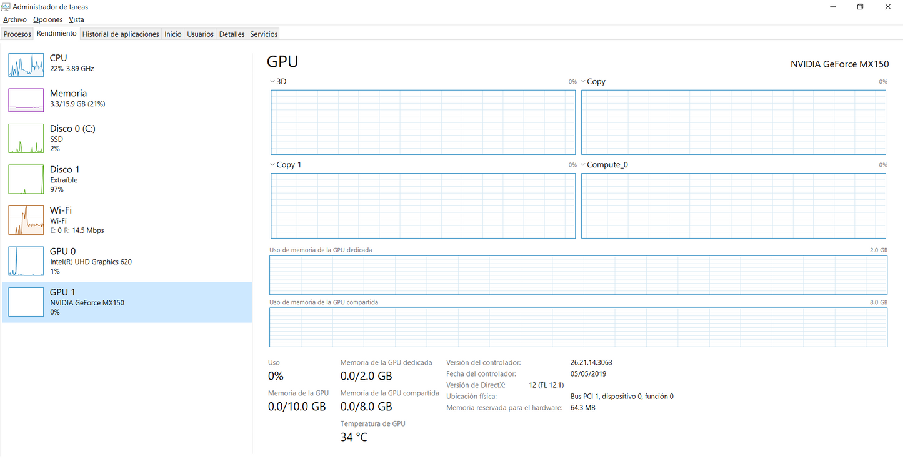
Task: Open the Memoria performance graph icon
Action: [26, 100]
